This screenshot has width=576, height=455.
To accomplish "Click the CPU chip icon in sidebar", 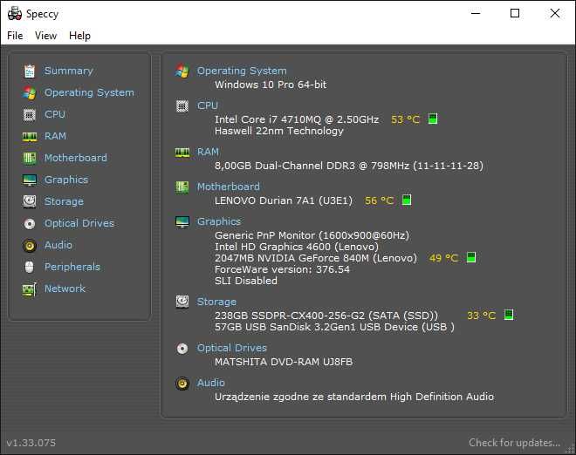I will [x=30, y=114].
